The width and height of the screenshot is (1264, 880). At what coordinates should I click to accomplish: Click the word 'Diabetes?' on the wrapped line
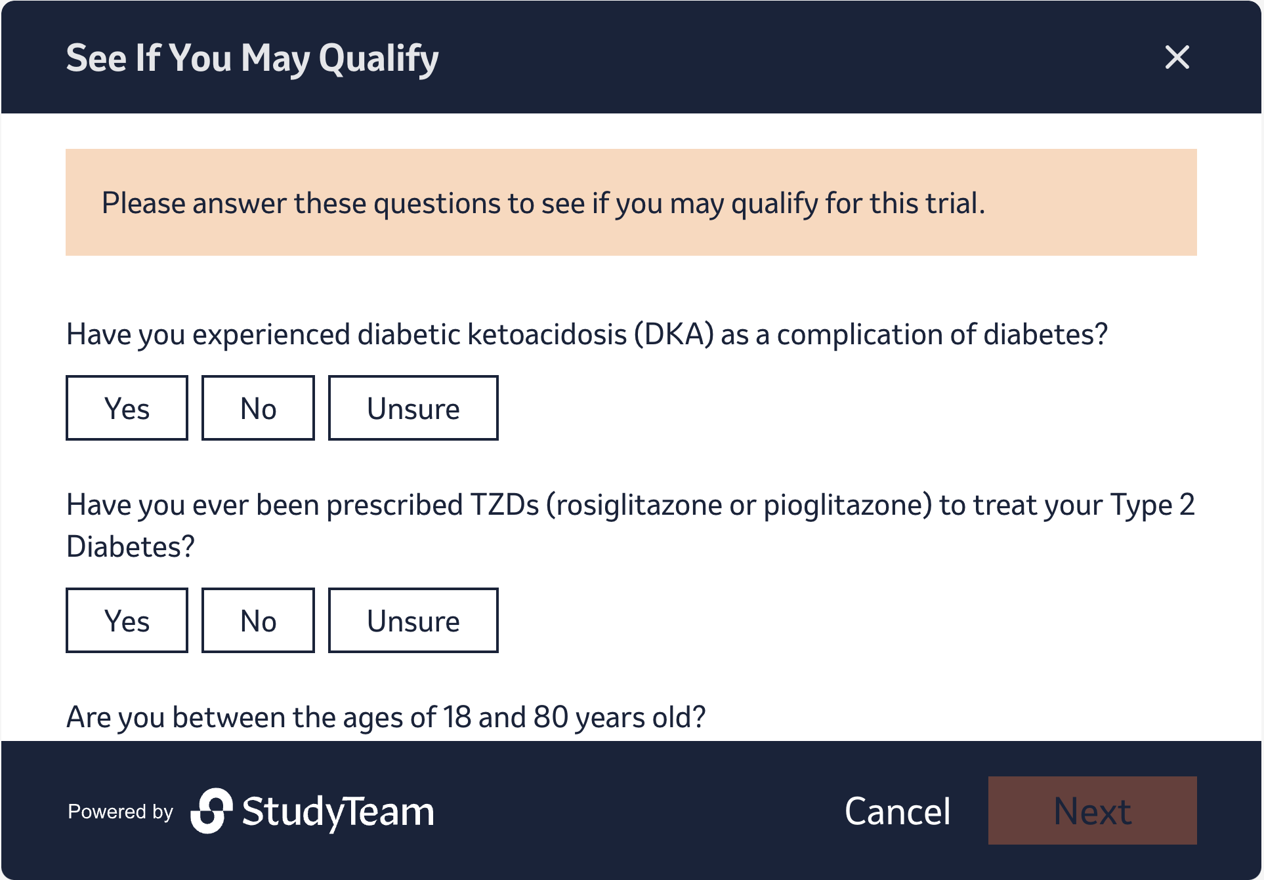tap(131, 547)
